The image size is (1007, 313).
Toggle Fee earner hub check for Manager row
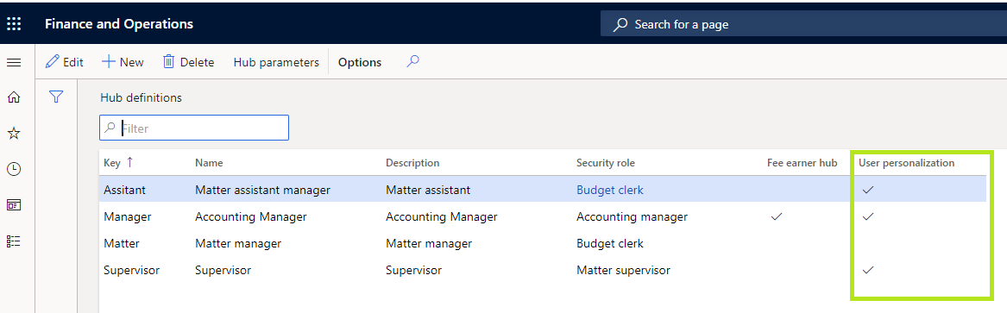776,216
